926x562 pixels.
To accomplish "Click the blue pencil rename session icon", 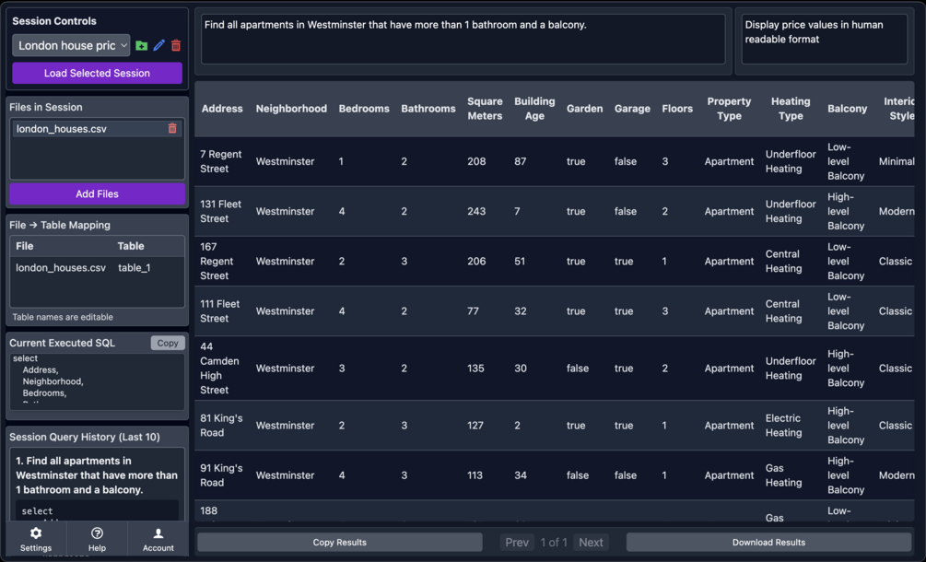I will coord(158,45).
